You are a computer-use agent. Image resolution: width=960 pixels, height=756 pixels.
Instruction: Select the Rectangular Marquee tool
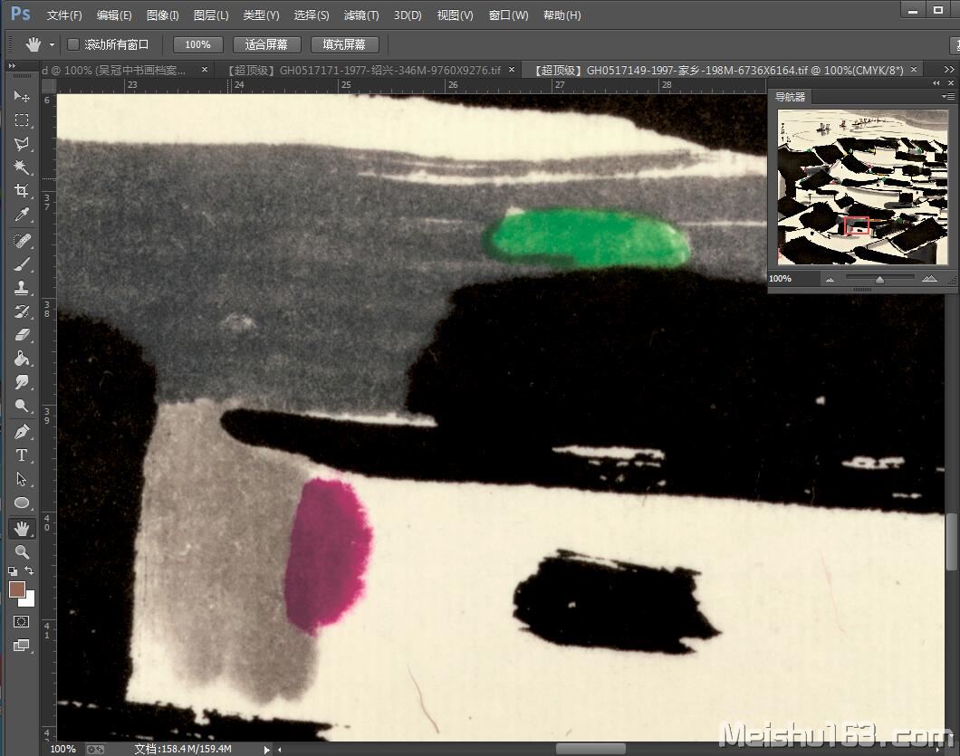click(x=22, y=120)
